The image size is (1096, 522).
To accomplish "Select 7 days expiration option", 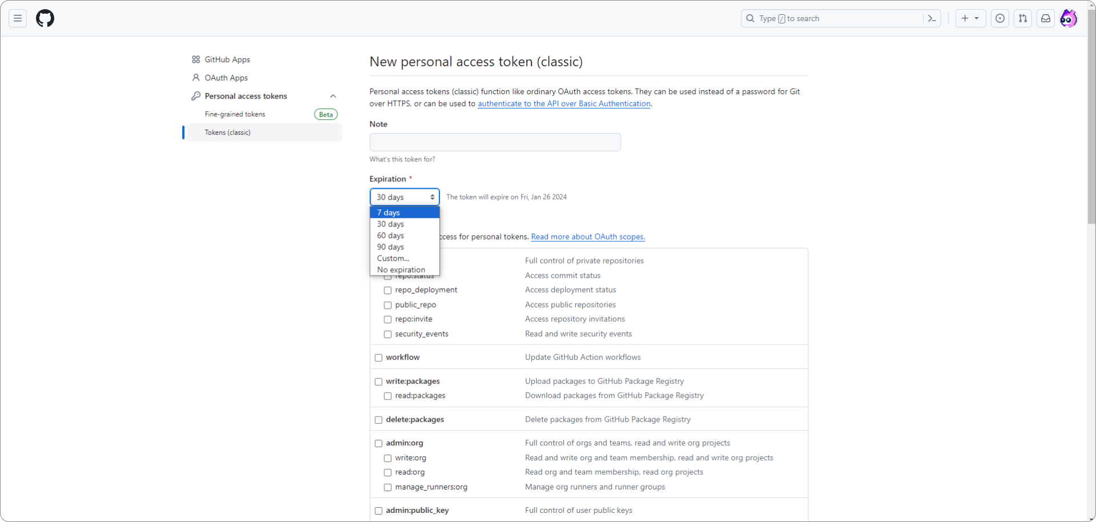I will pyautogui.click(x=405, y=212).
